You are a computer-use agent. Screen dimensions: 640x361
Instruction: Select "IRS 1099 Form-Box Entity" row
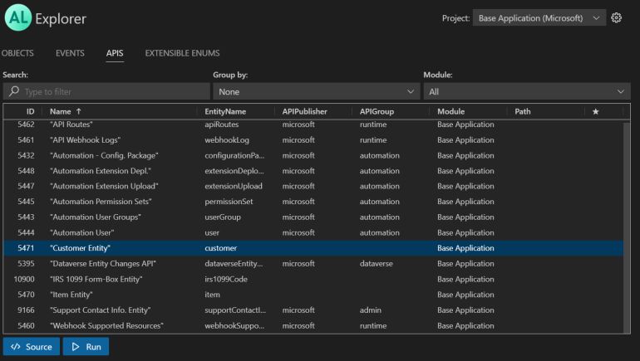(313, 279)
